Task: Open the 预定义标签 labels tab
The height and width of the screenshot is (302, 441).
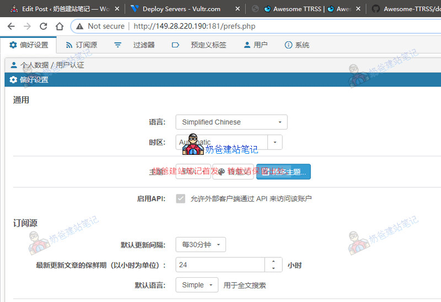Action: click(x=199, y=45)
